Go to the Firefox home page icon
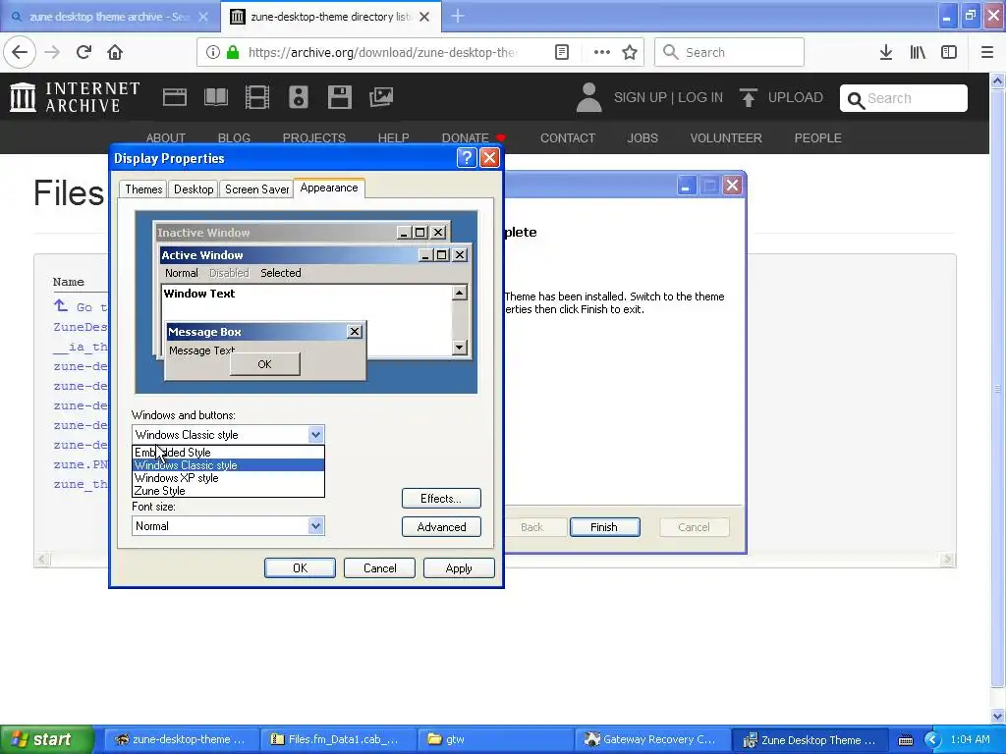The width and height of the screenshot is (1006, 754). (x=115, y=52)
